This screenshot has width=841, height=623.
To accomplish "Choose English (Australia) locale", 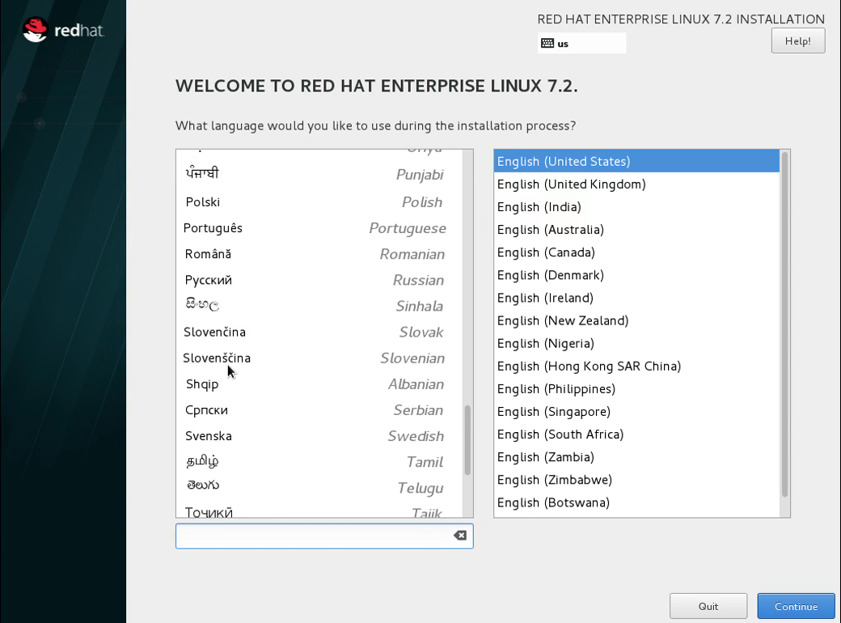I will point(636,230).
